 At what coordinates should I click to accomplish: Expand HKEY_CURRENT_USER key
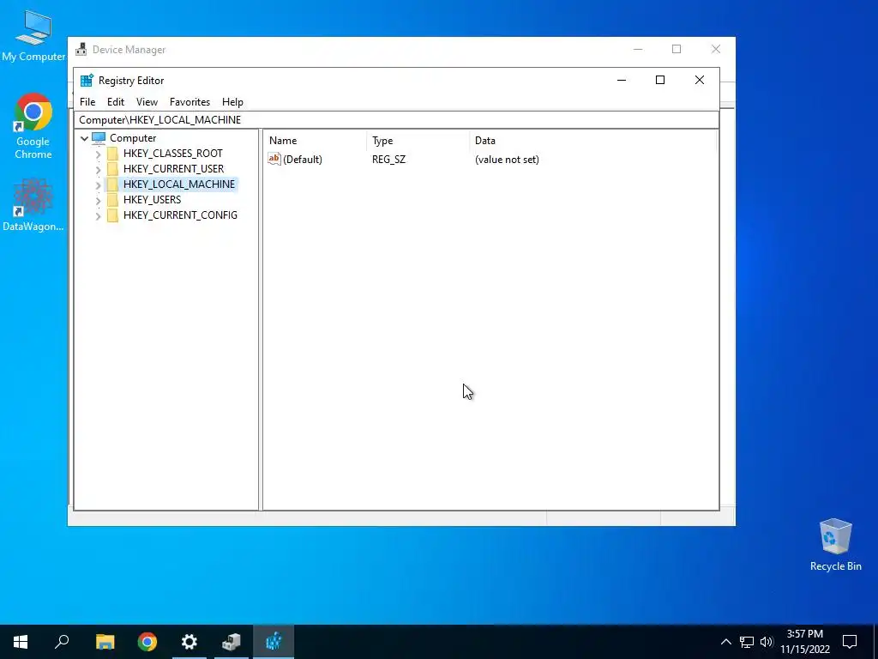point(98,169)
